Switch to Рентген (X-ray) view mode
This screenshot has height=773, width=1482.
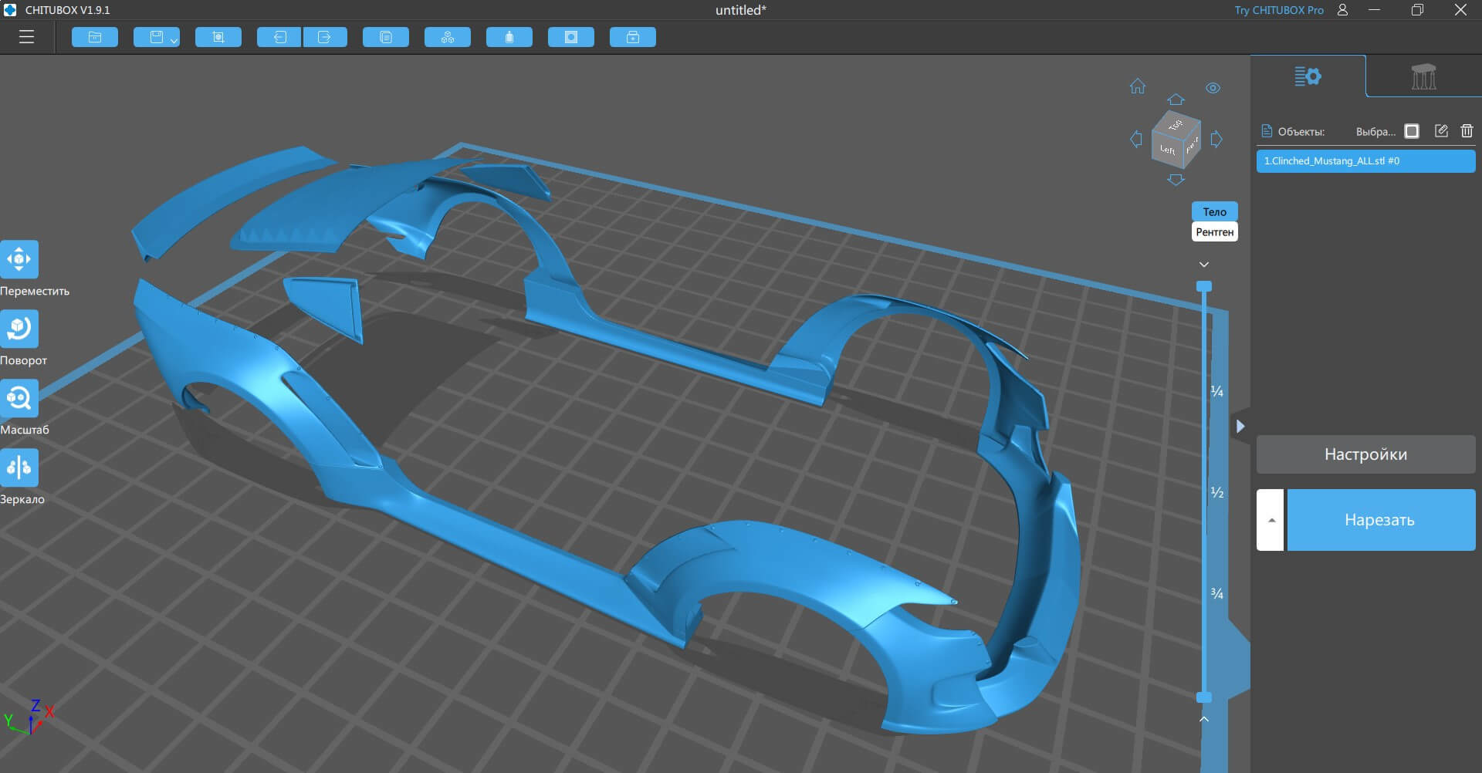point(1214,232)
